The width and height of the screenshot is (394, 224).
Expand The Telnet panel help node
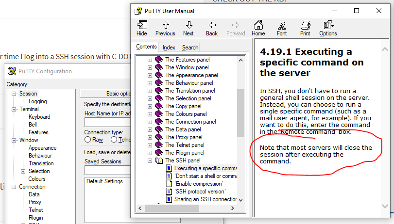tap(150, 145)
